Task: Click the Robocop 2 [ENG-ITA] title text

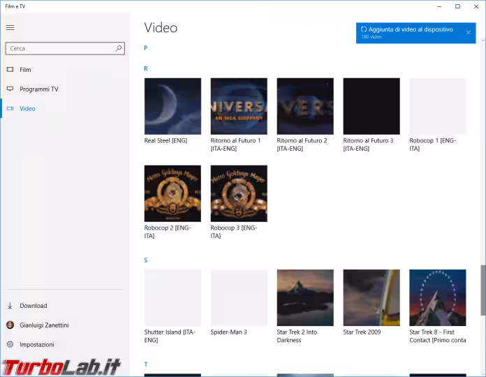Action: 168,232
